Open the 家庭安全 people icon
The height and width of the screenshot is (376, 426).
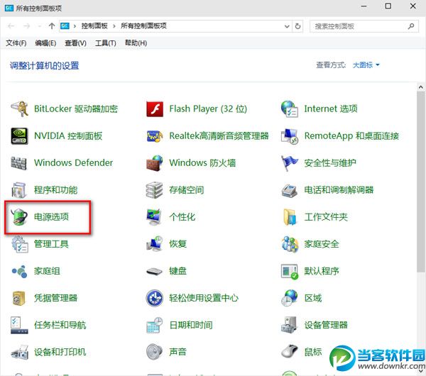290,244
